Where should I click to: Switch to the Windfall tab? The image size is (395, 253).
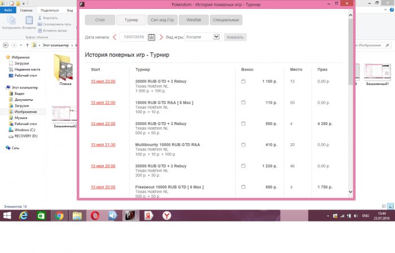coord(194,20)
